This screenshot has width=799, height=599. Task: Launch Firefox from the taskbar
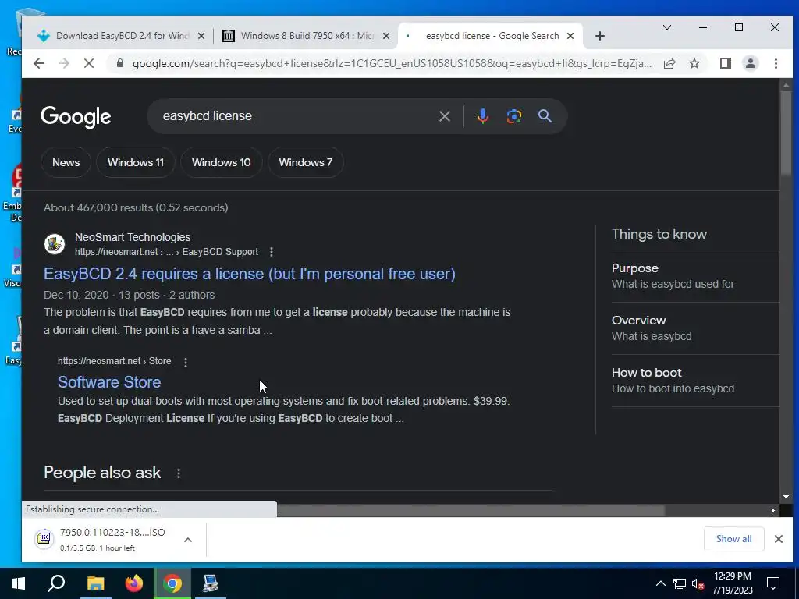pyautogui.click(x=134, y=583)
